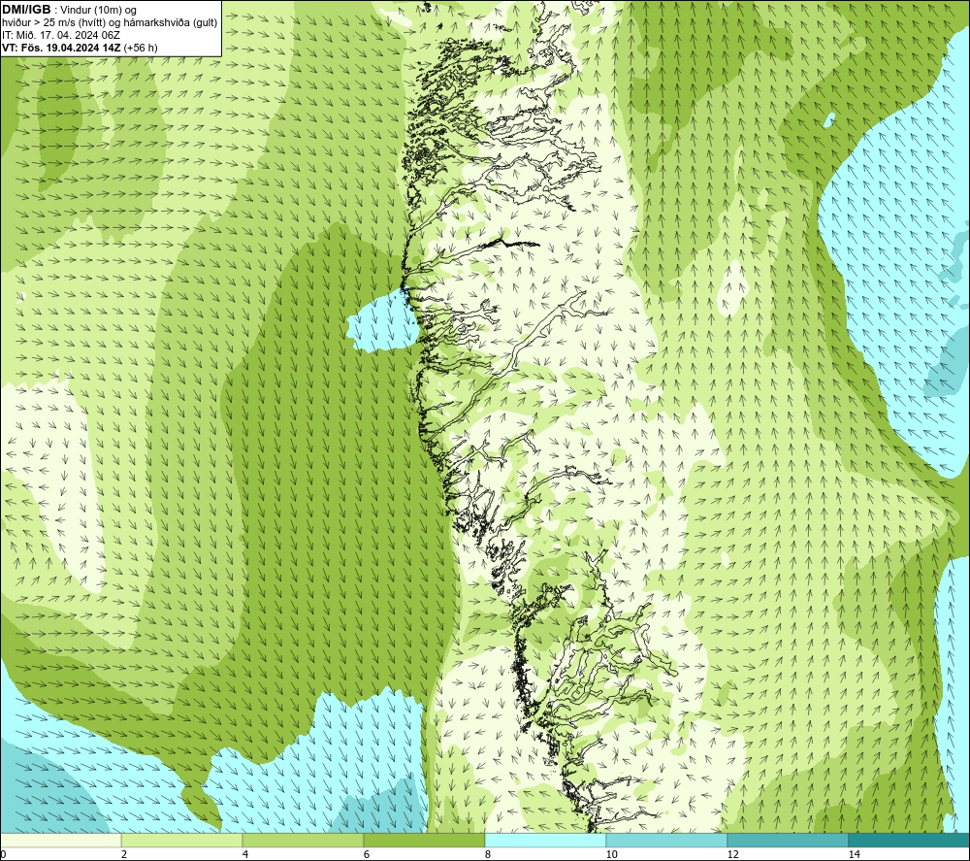Pick the 6–8 m/s dark green color bar segment
The image size is (970, 861).
pos(425,840)
